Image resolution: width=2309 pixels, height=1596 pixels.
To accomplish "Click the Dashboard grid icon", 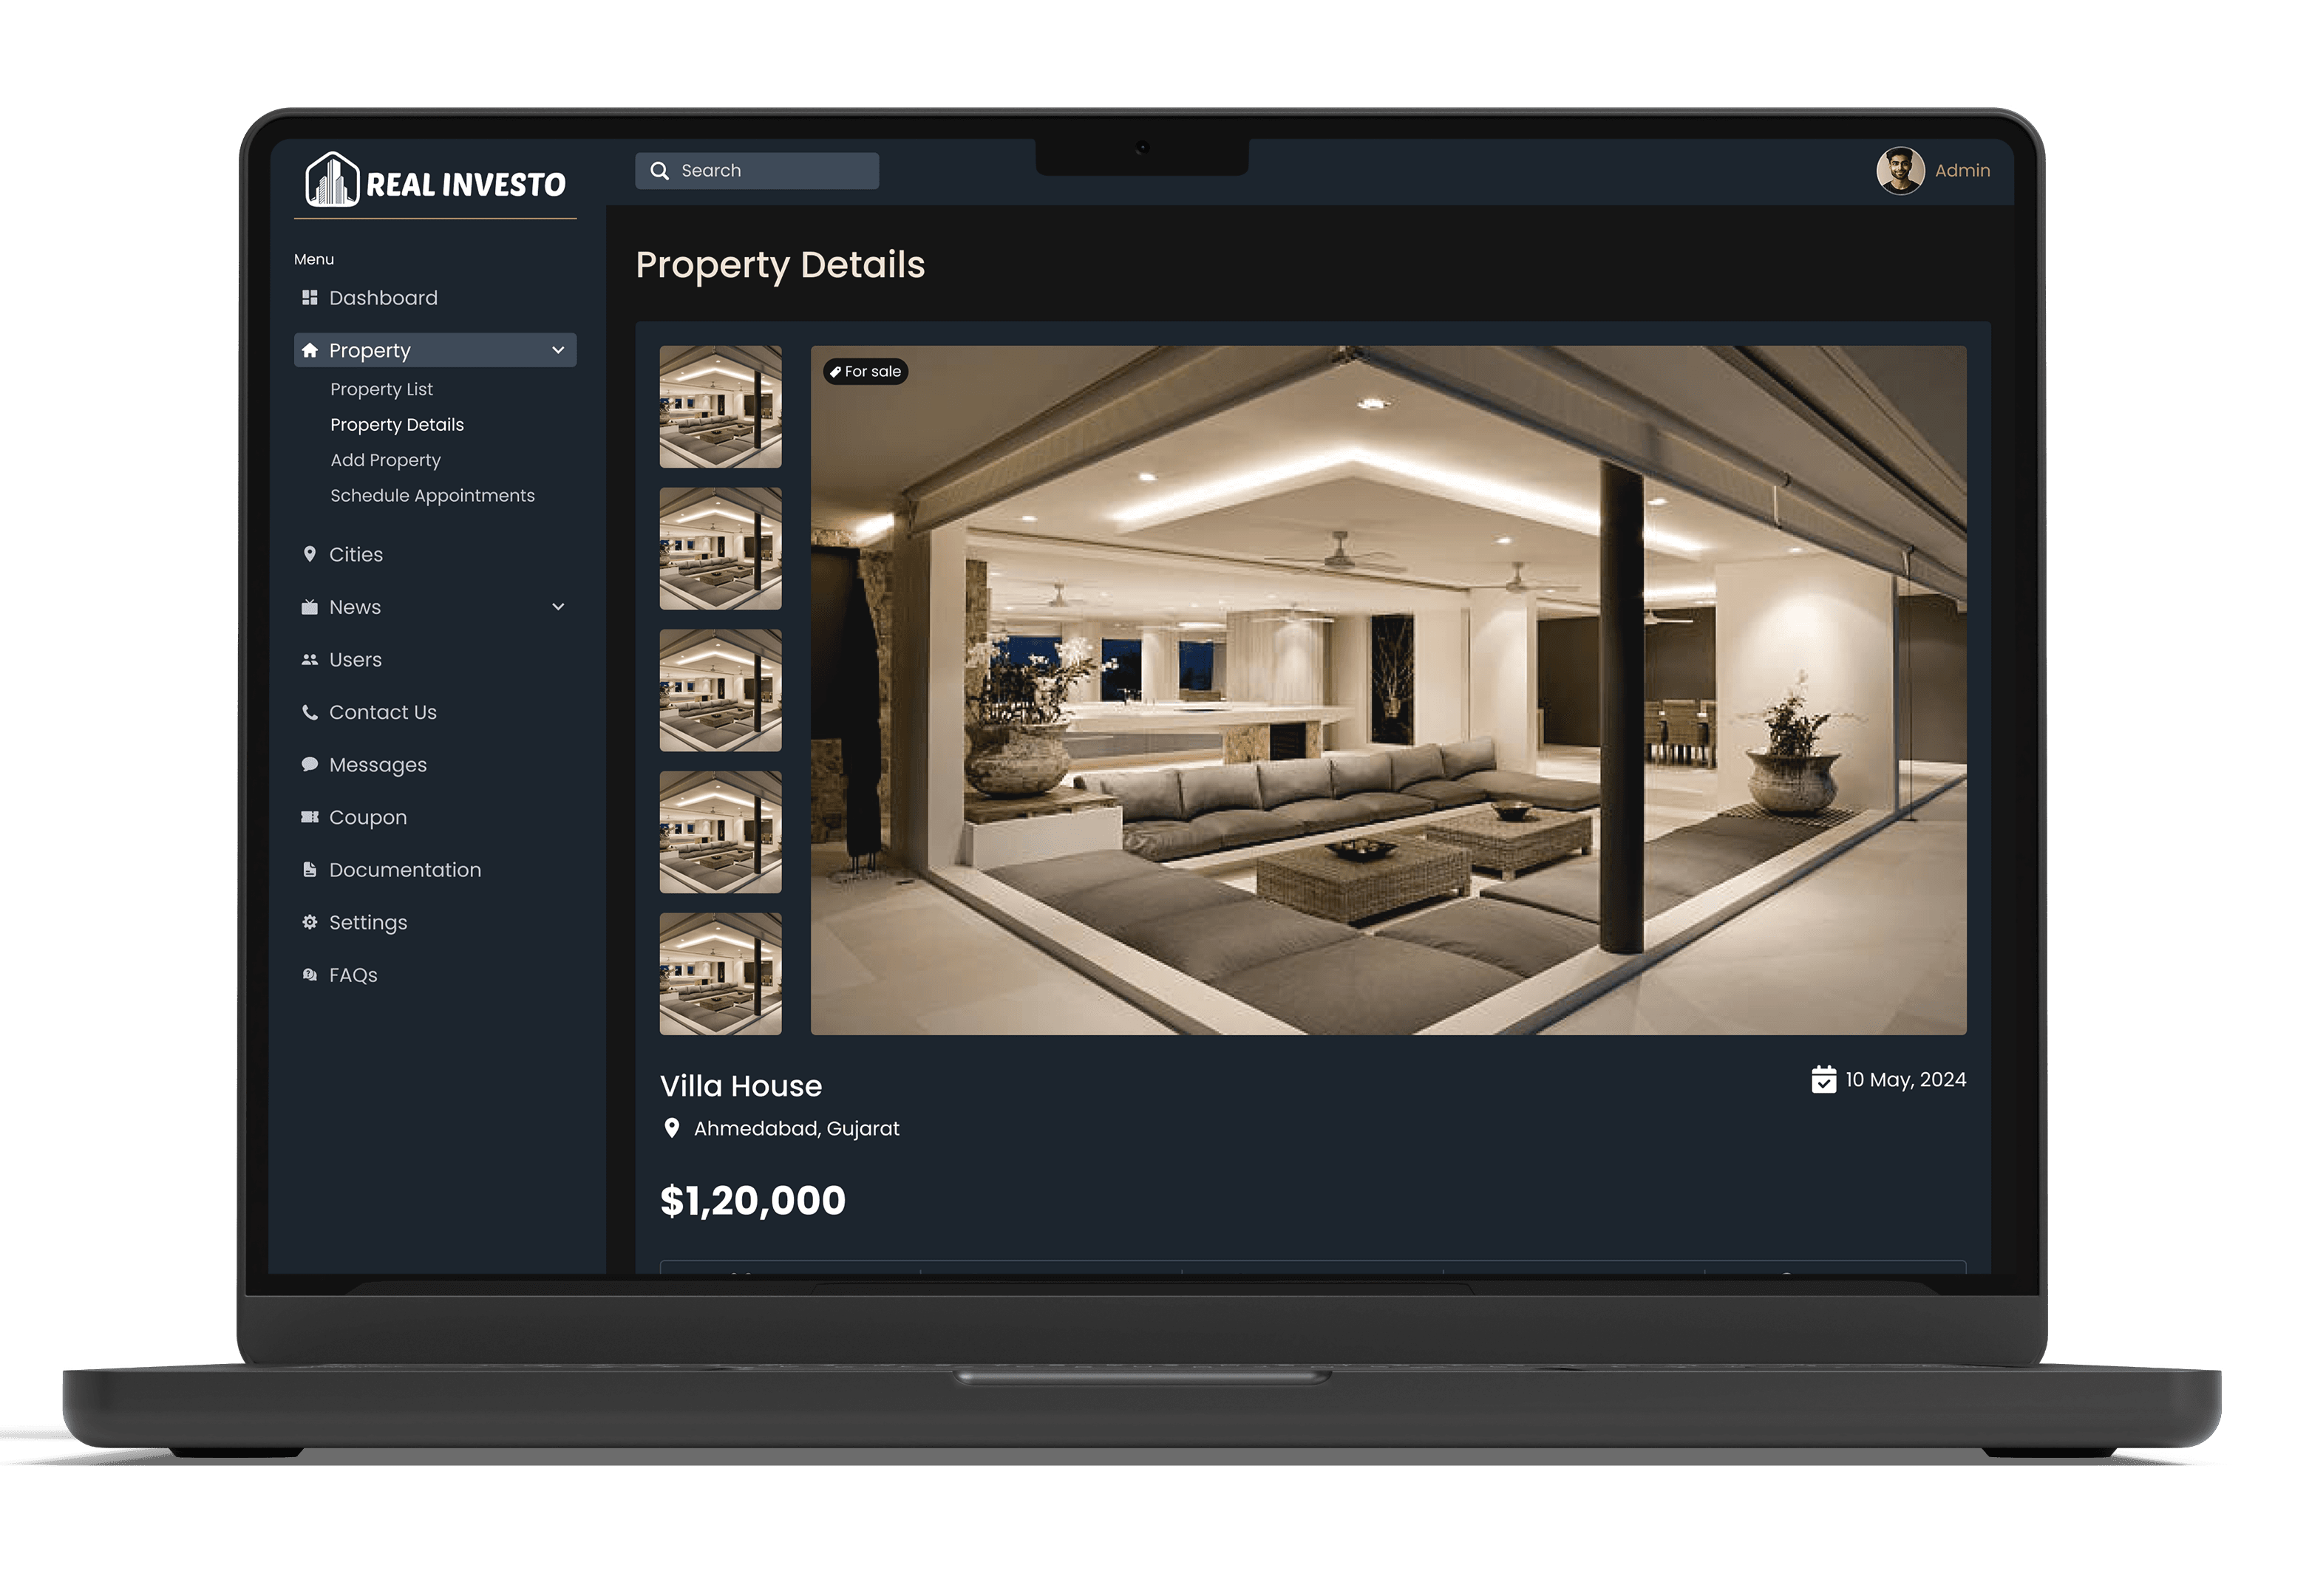I will 310,298.
